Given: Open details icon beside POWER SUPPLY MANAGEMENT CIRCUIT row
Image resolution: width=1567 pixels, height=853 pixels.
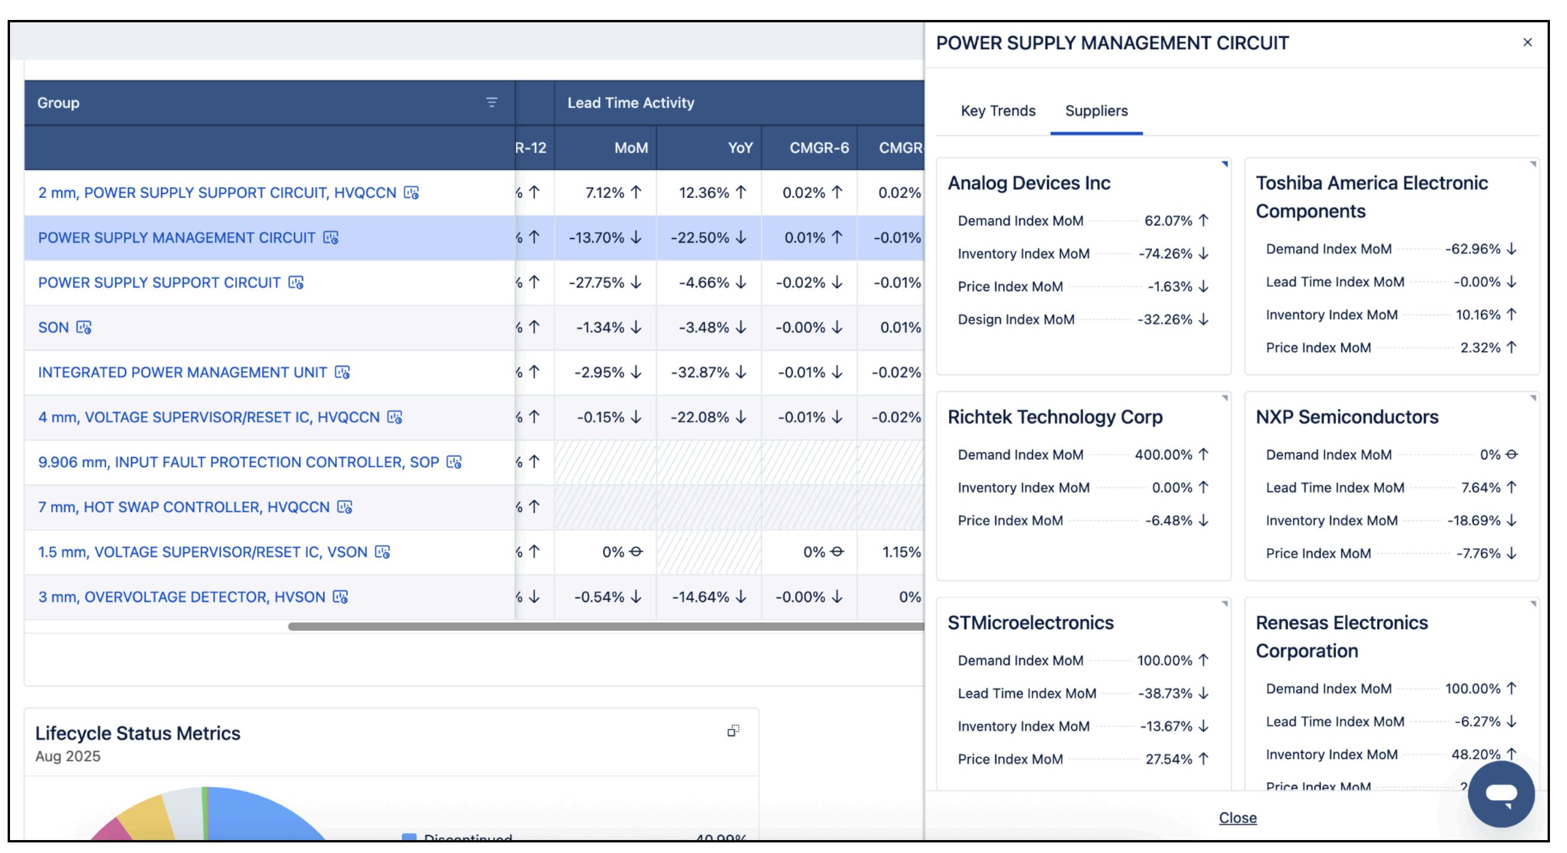Looking at the screenshot, I should [x=331, y=238].
